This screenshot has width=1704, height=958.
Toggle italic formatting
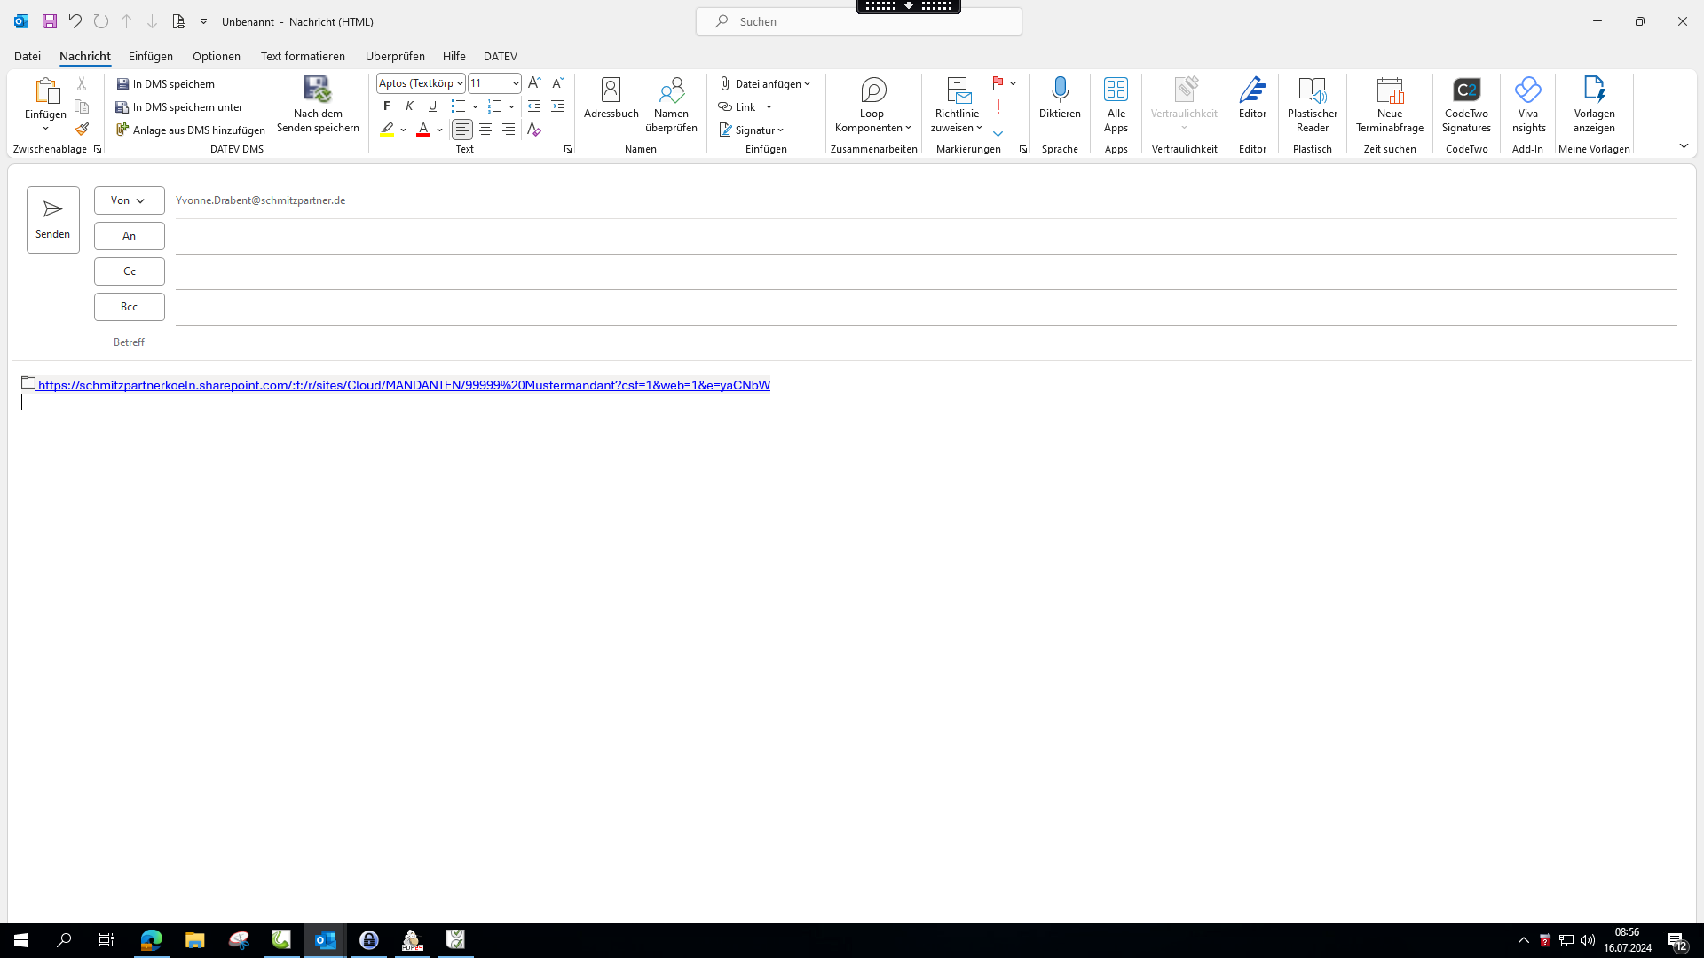[x=409, y=106]
